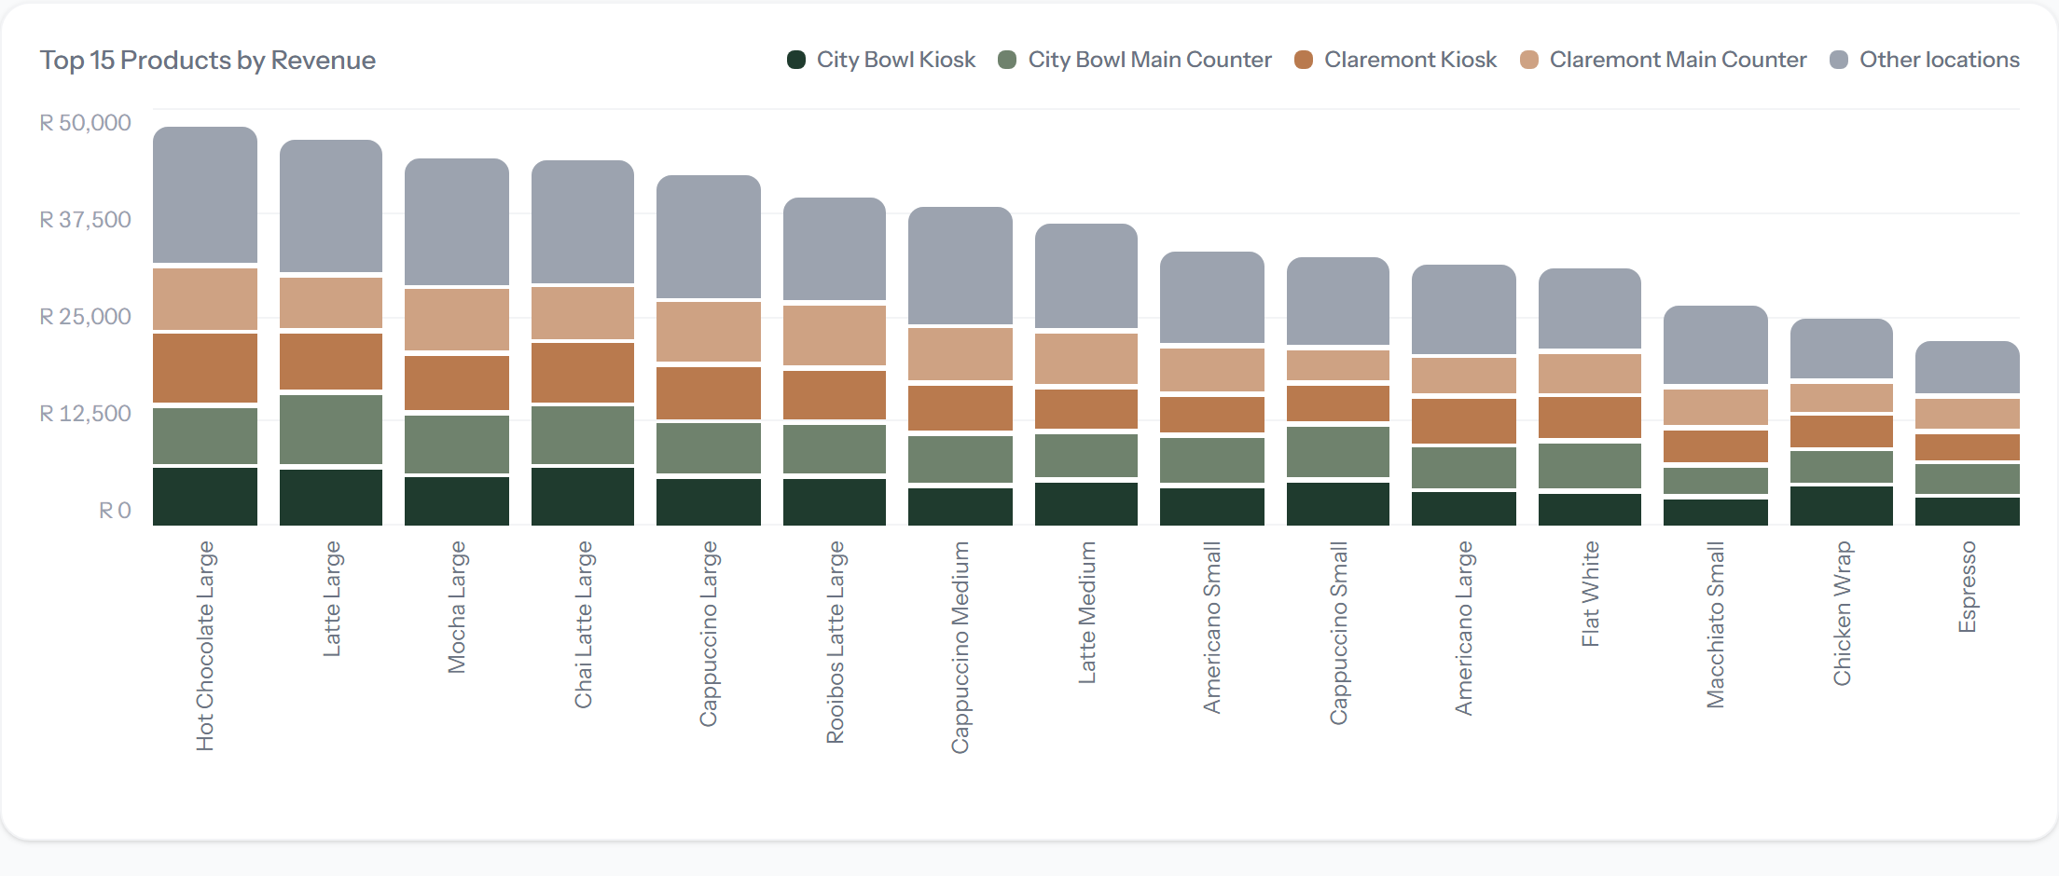Select Chicken Wrap dark green bottom segment
The width and height of the screenshot is (2059, 876).
pos(1842,506)
